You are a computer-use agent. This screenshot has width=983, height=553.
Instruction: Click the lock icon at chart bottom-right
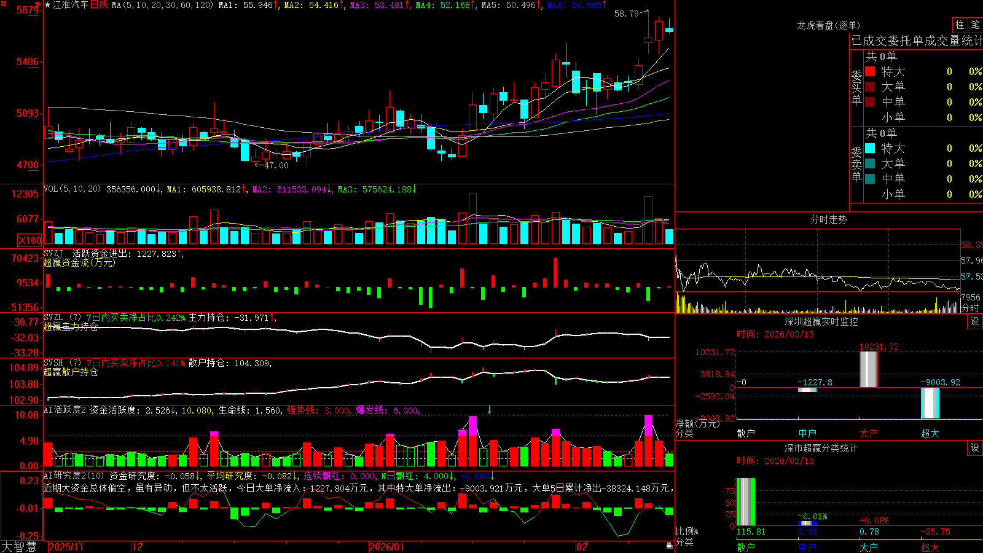click(x=670, y=546)
